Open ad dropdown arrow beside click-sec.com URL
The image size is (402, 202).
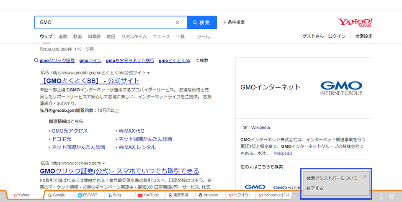[x=104, y=164]
